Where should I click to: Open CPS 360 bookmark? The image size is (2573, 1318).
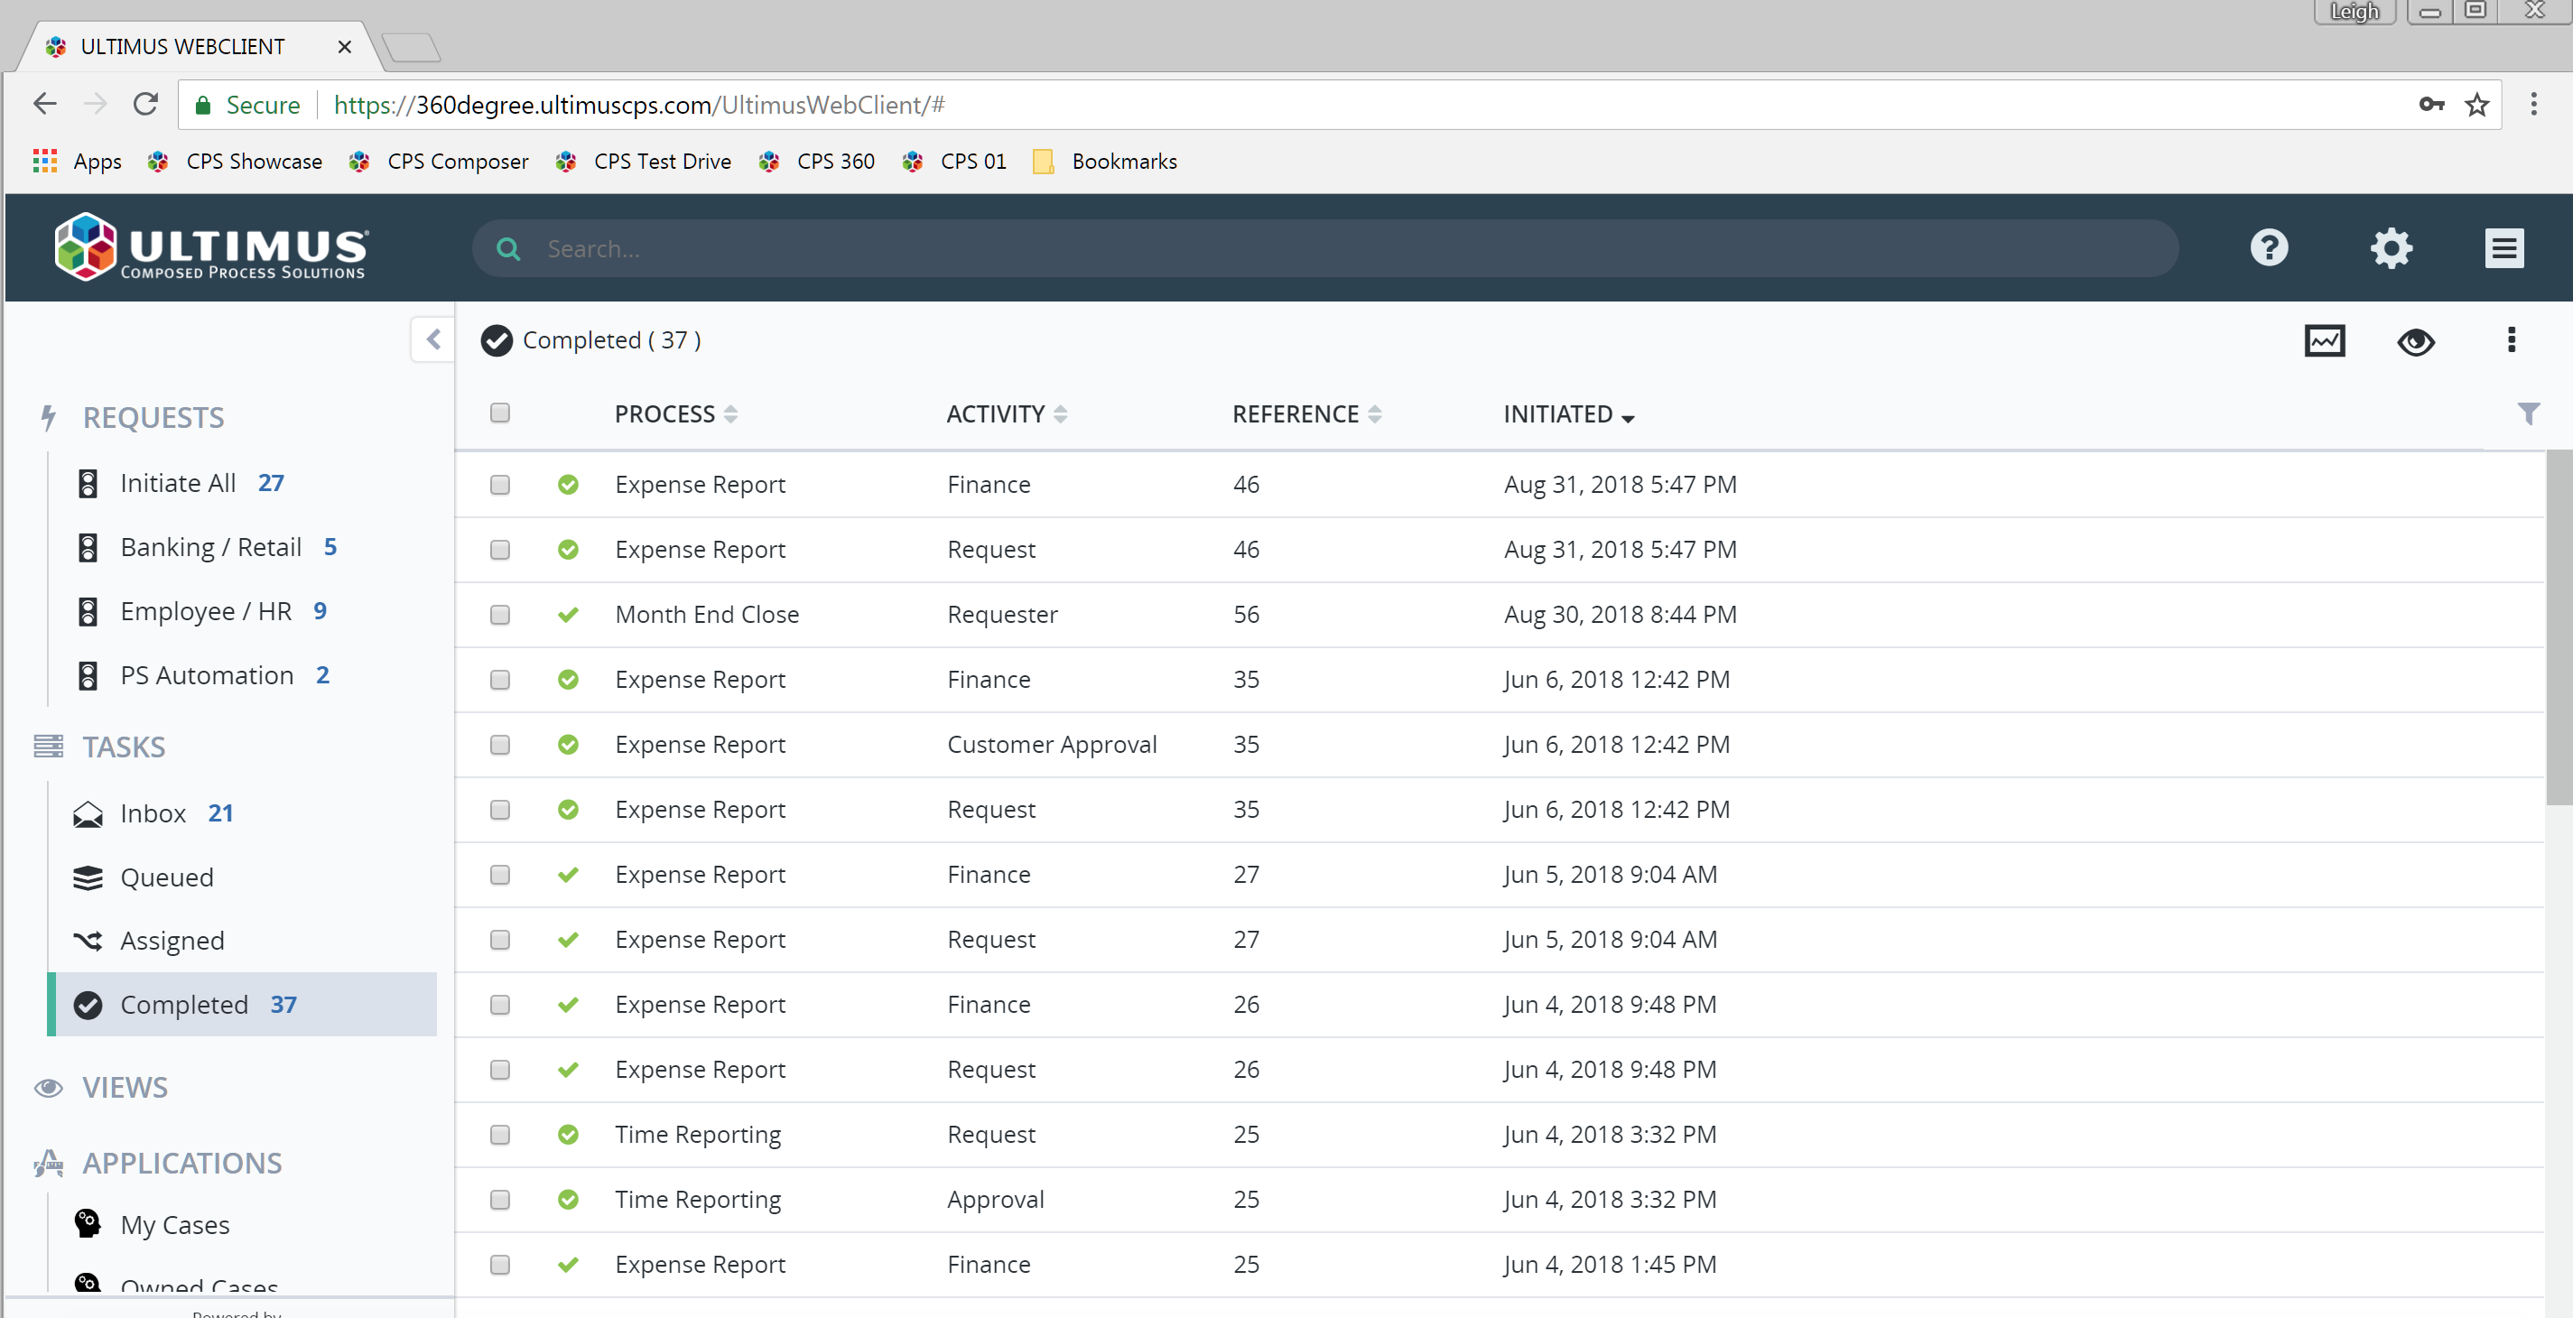pyautogui.click(x=817, y=162)
